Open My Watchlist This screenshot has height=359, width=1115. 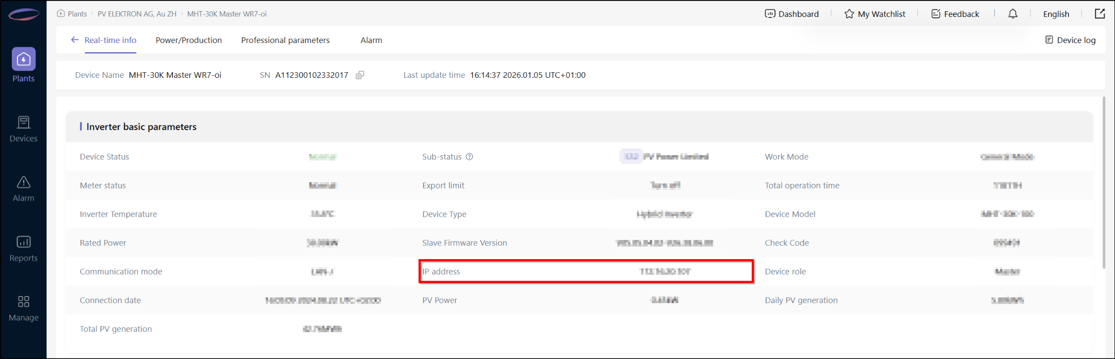[875, 14]
